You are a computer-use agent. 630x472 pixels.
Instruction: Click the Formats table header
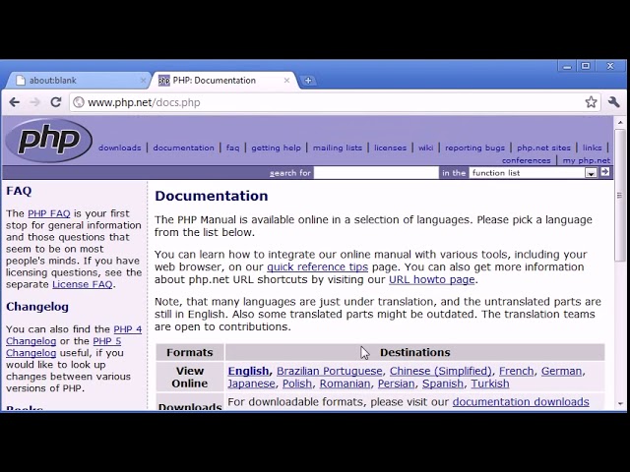click(190, 352)
